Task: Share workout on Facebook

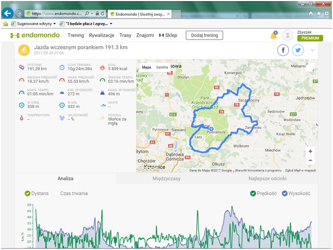Action: tap(283, 50)
